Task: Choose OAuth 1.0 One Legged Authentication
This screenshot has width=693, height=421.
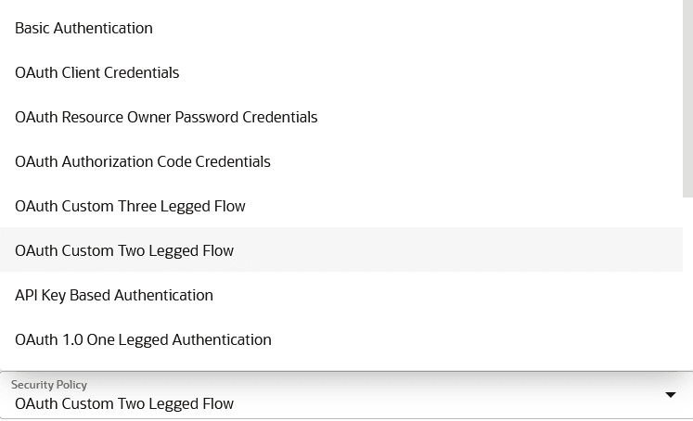Action: click(x=341, y=339)
